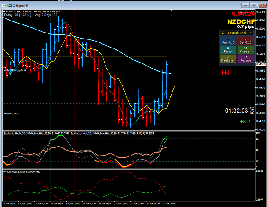The width and height of the screenshot is (268, 207).
Task: Click the 20 Jun 16:00 time label
Action: tap(105, 204)
